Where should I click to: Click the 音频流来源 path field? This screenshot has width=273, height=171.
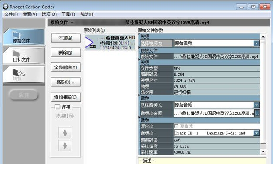tap(214, 113)
